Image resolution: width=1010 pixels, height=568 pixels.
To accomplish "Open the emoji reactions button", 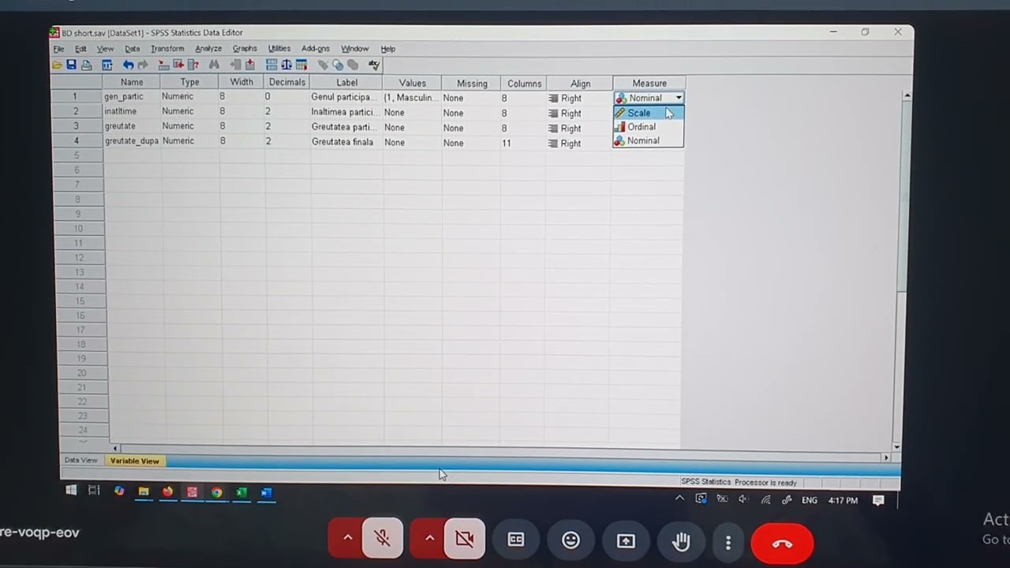I will (x=570, y=540).
